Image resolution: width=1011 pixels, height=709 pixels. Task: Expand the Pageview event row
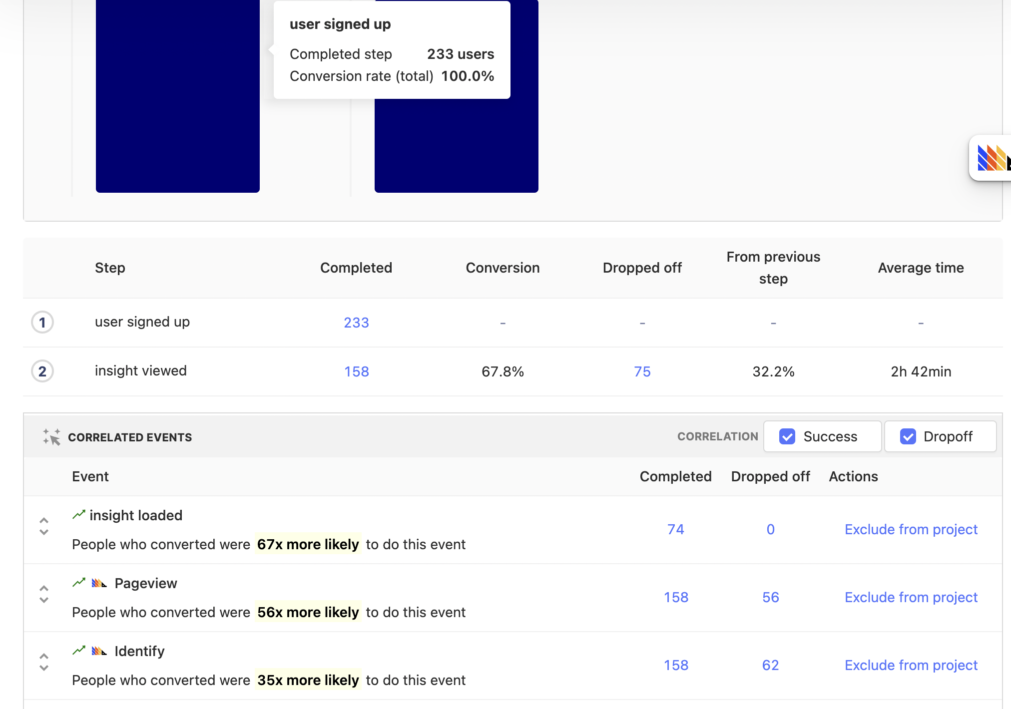coord(44,594)
